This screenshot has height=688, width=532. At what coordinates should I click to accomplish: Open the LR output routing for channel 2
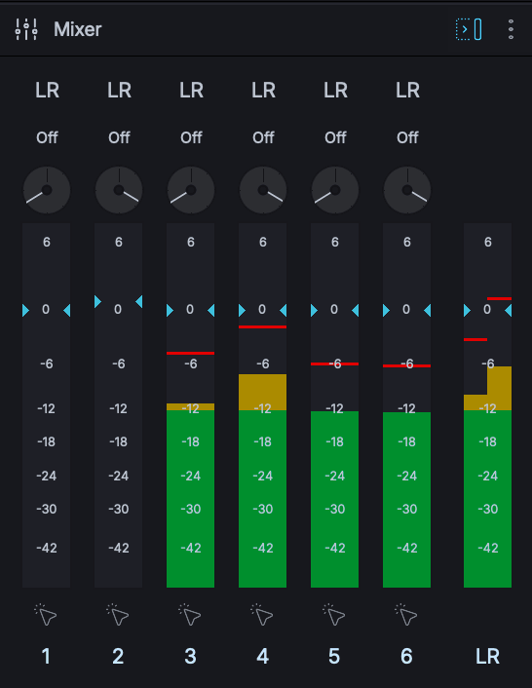(x=119, y=91)
